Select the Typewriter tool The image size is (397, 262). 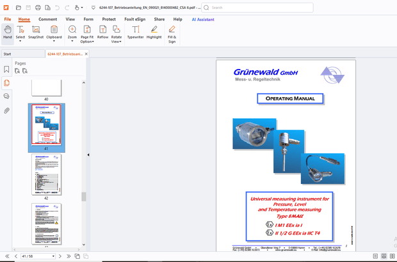(x=136, y=33)
